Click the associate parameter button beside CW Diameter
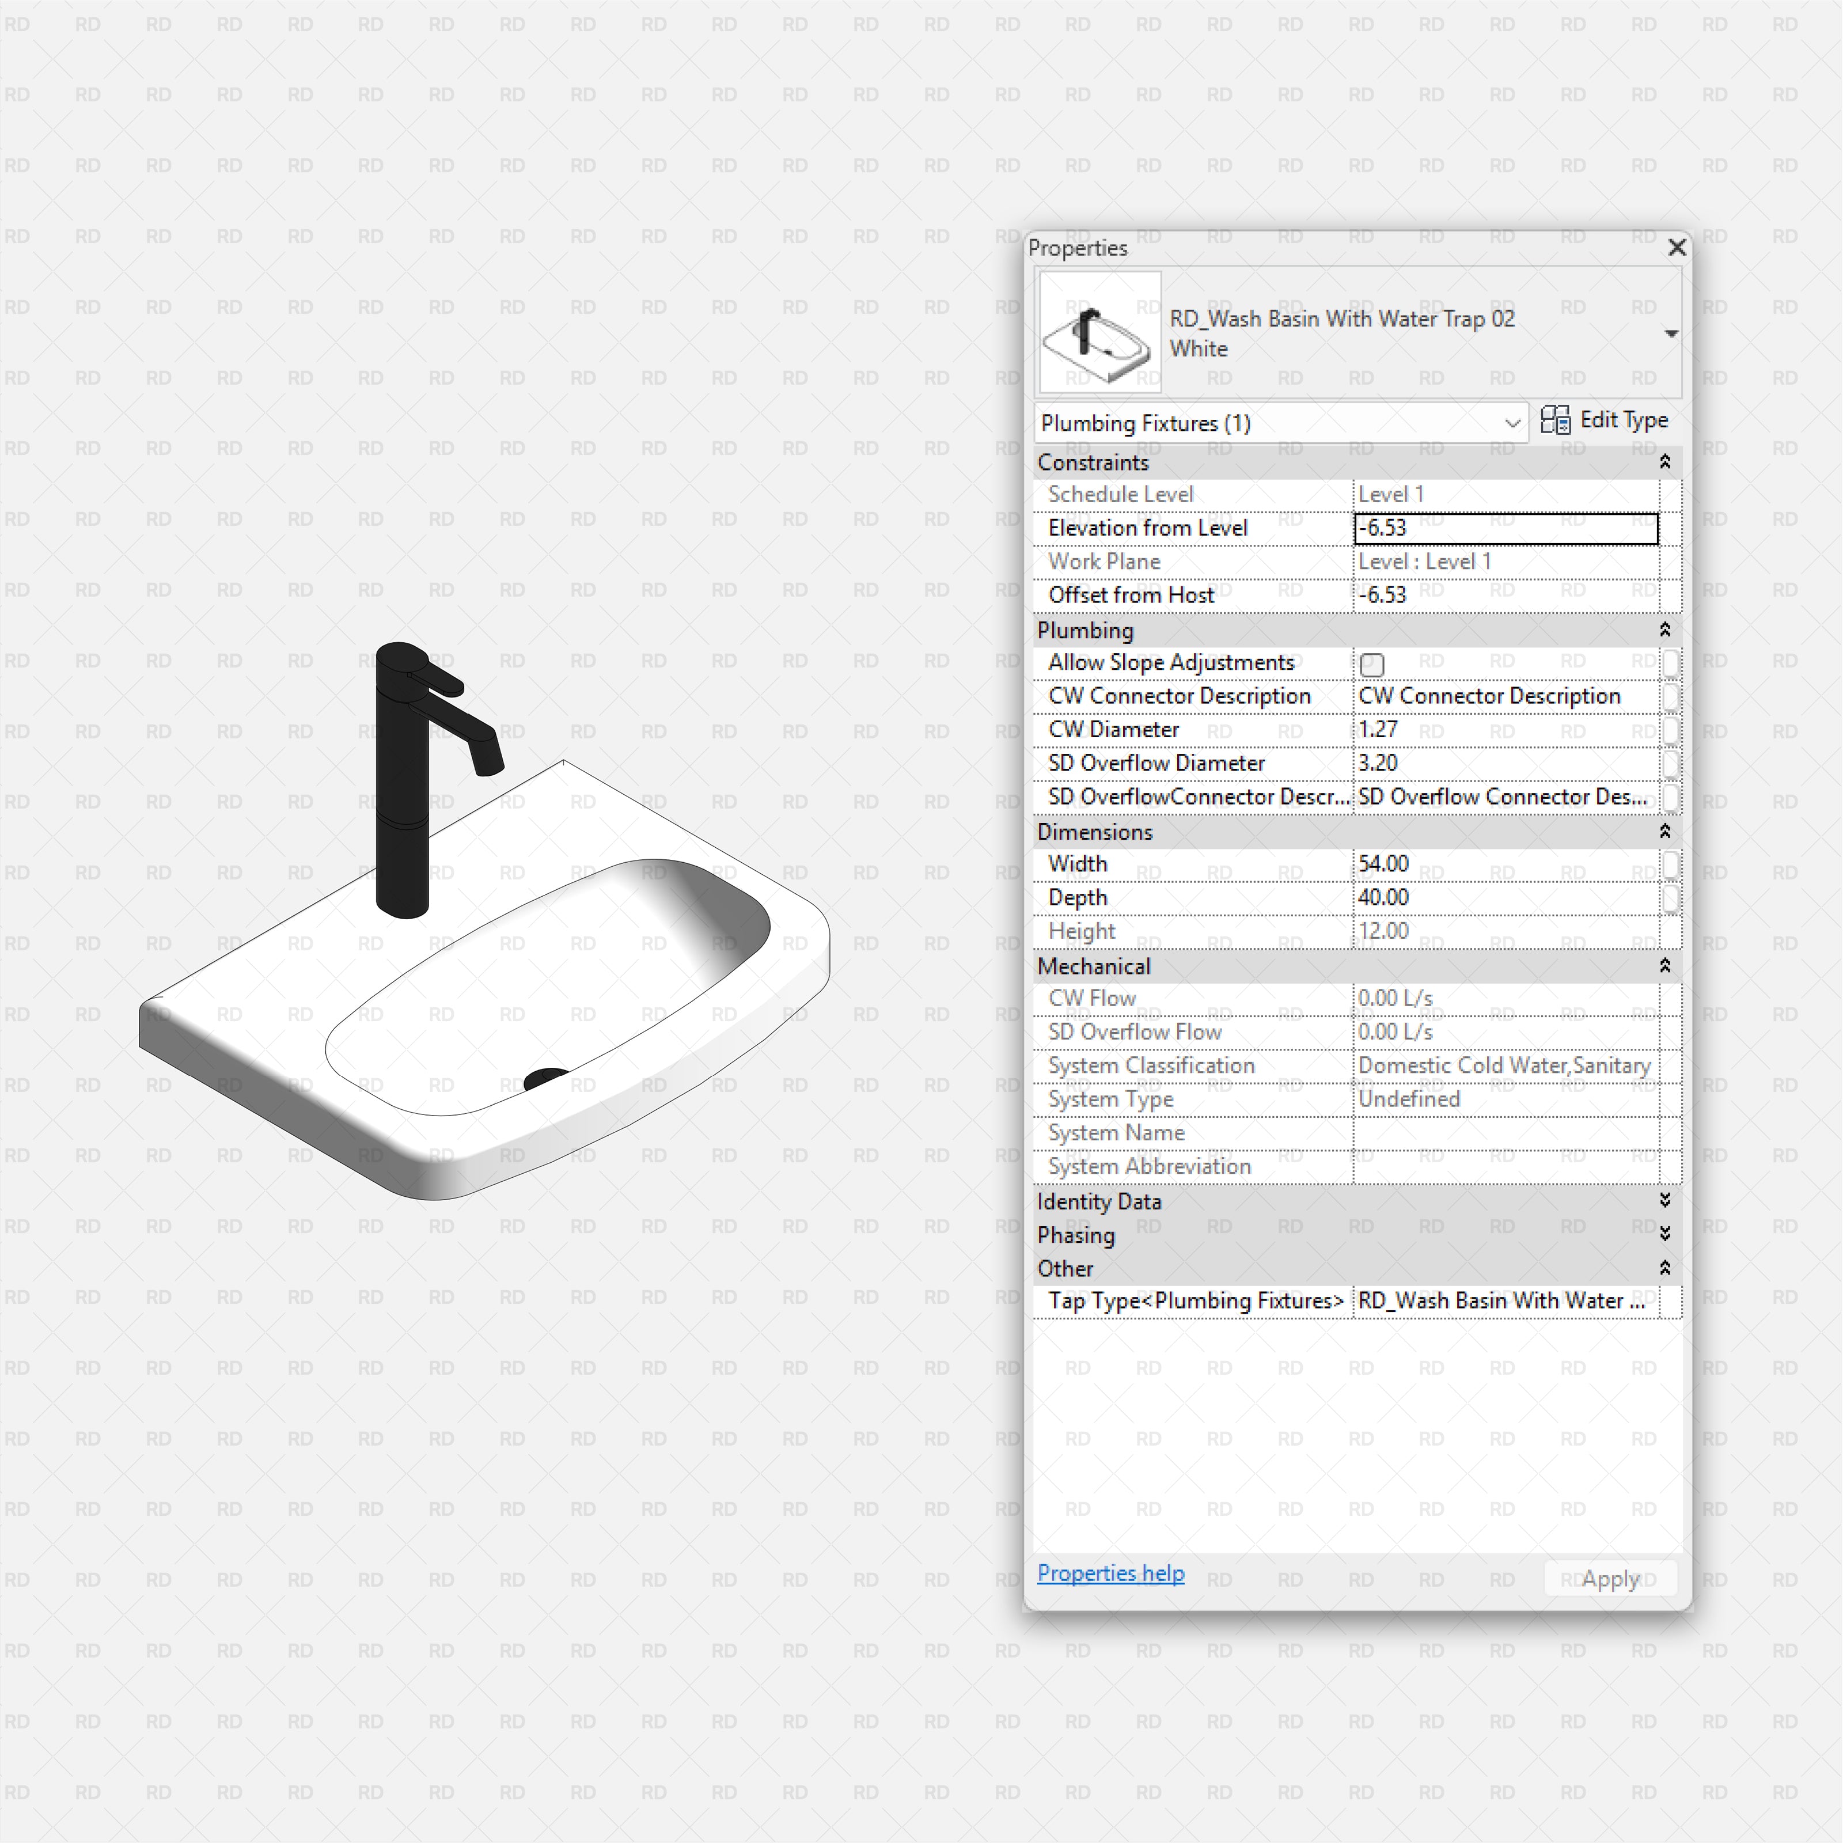Image resolution: width=1843 pixels, height=1843 pixels. pos(1671,730)
